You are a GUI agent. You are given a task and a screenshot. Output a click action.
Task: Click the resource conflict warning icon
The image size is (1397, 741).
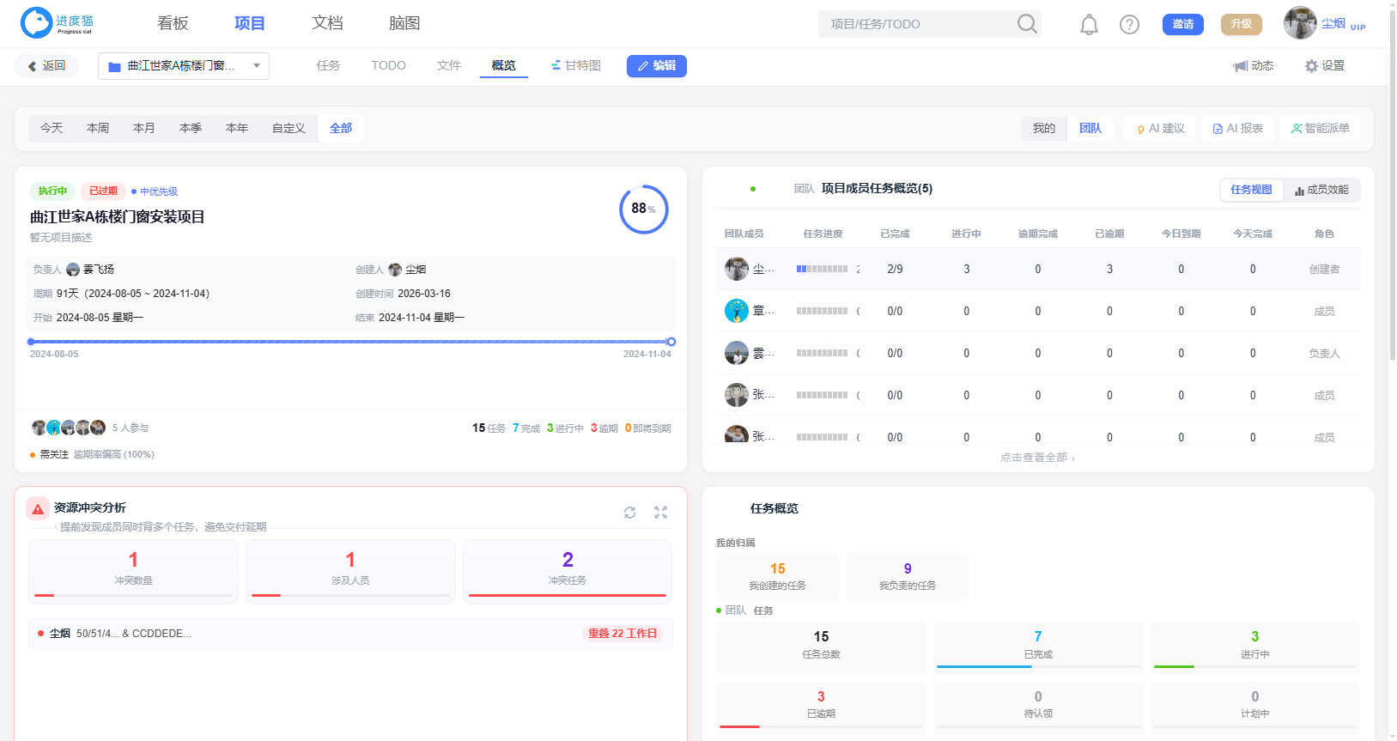click(38, 508)
